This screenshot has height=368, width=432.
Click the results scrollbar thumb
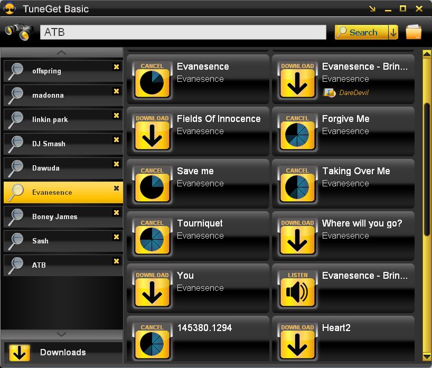pos(427,169)
